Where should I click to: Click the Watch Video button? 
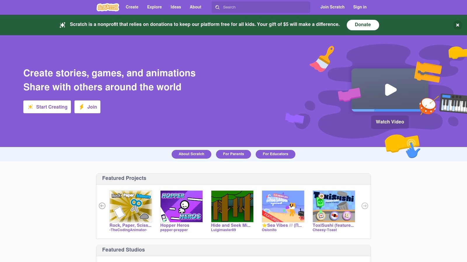tap(390, 122)
